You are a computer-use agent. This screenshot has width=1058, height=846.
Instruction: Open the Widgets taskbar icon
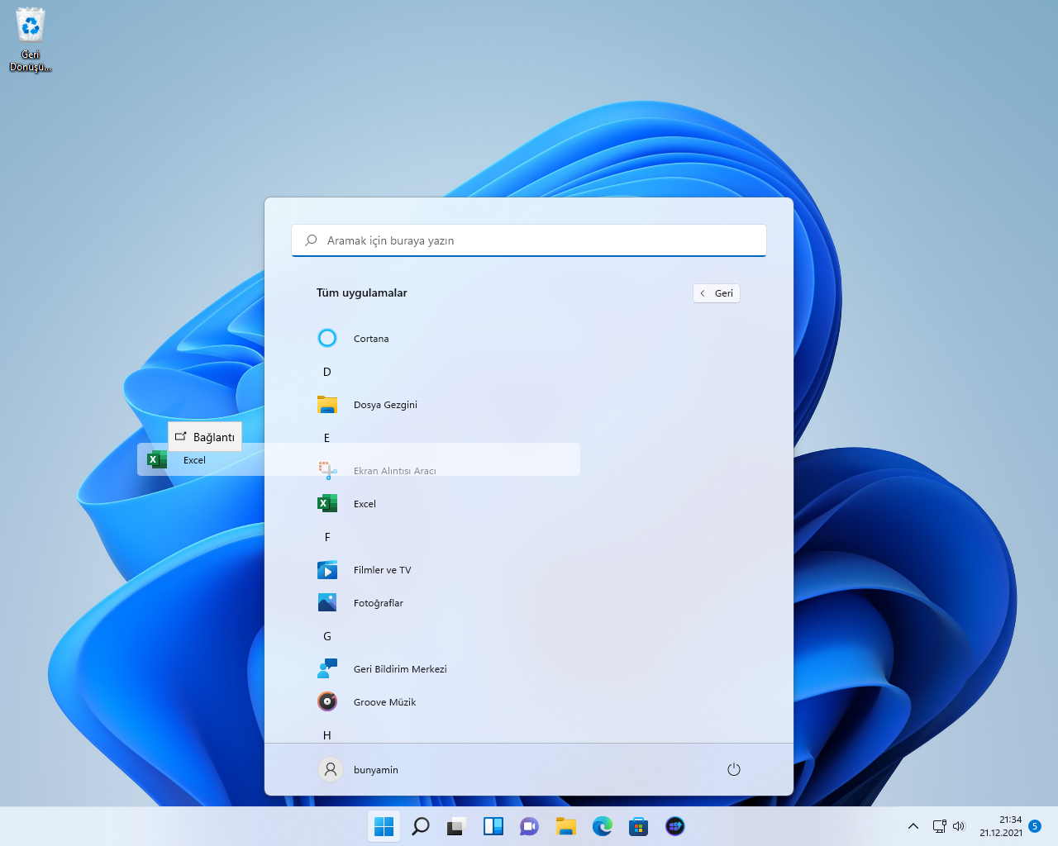pos(493,826)
